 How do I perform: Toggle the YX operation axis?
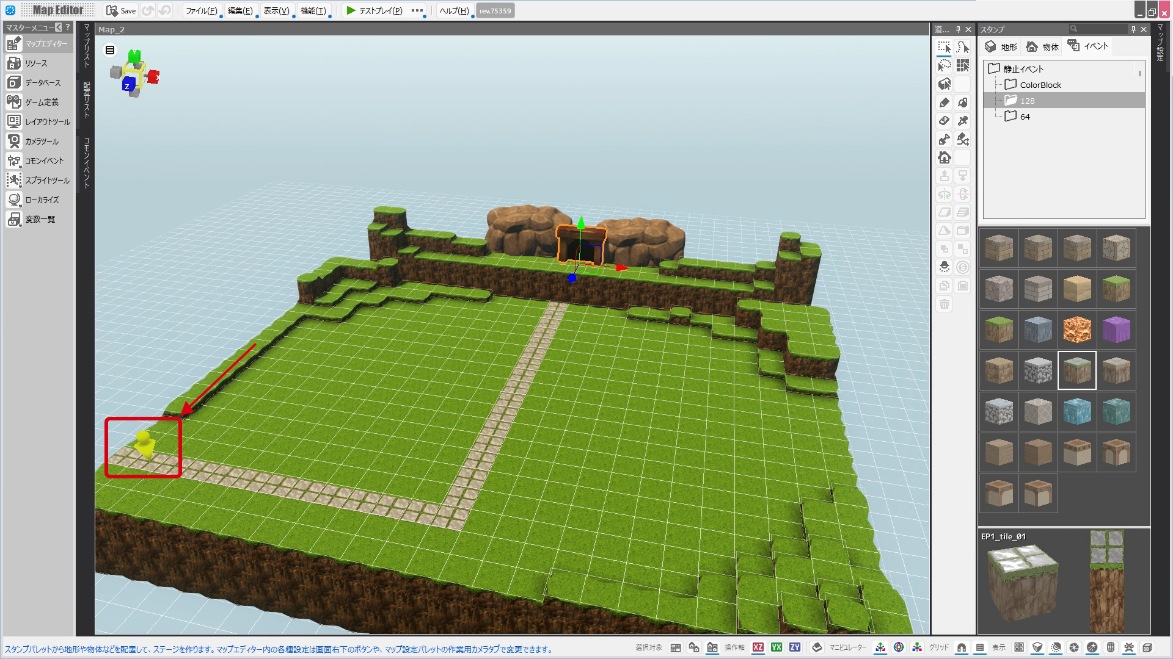(777, 647)
